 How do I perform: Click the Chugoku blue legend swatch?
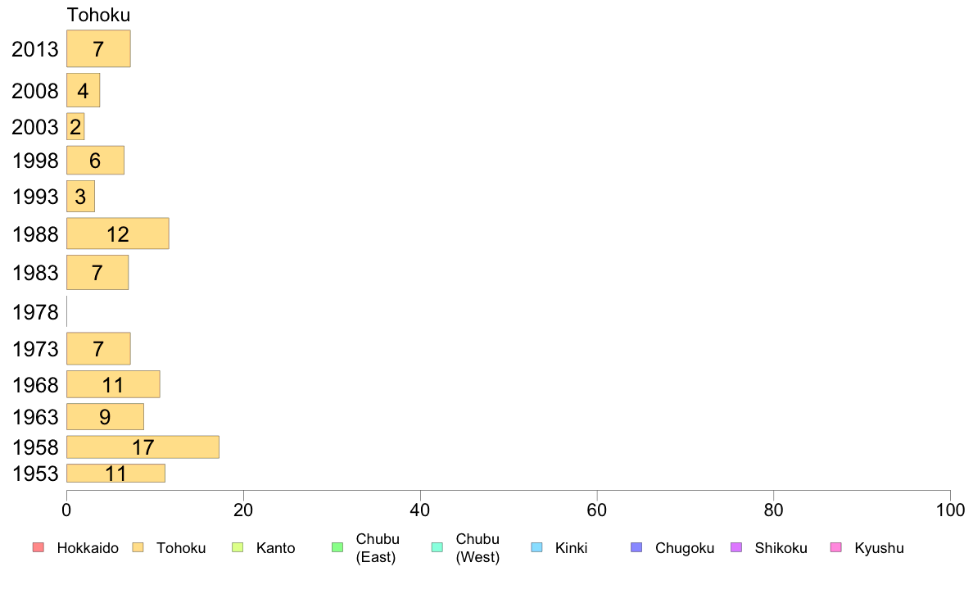pyautogui.click(x=636, y=547)
